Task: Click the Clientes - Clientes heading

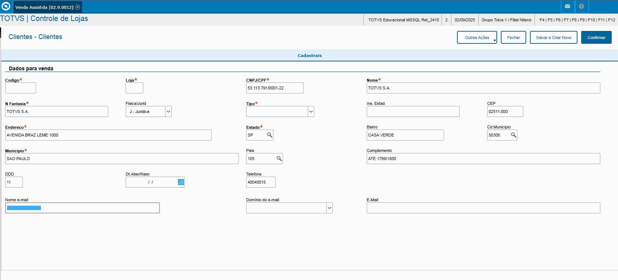Action: tap(35, 37)
